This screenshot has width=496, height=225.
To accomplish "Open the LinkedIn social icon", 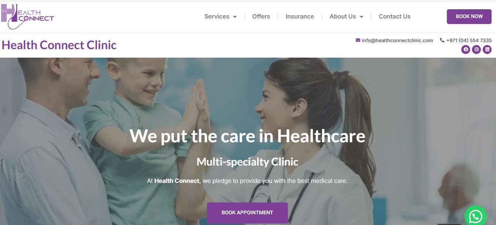I will 487,50.
